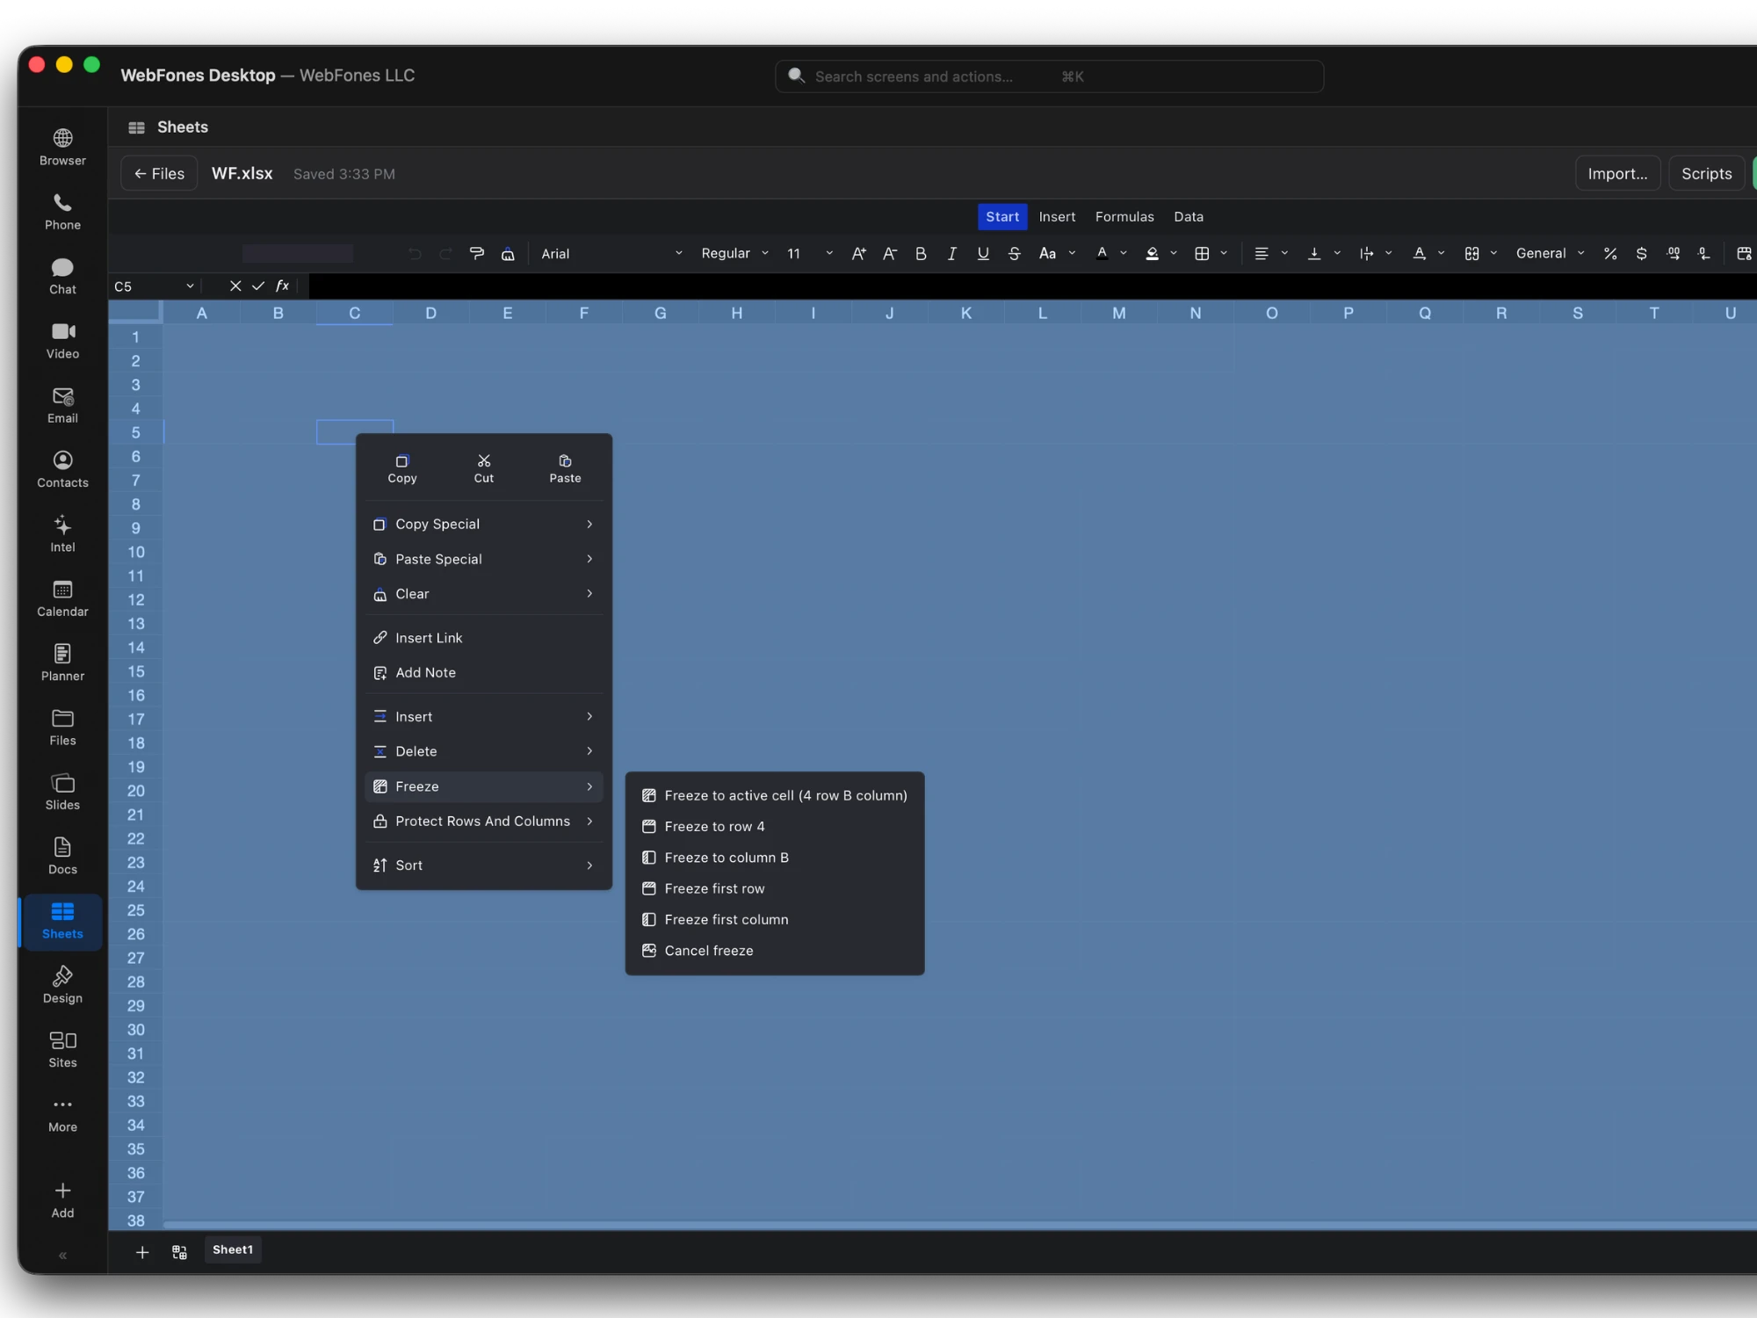This screenshot has height=1318, width=1757.
Task: Open the Browser app in sidebar
Action: click(62, 148)
